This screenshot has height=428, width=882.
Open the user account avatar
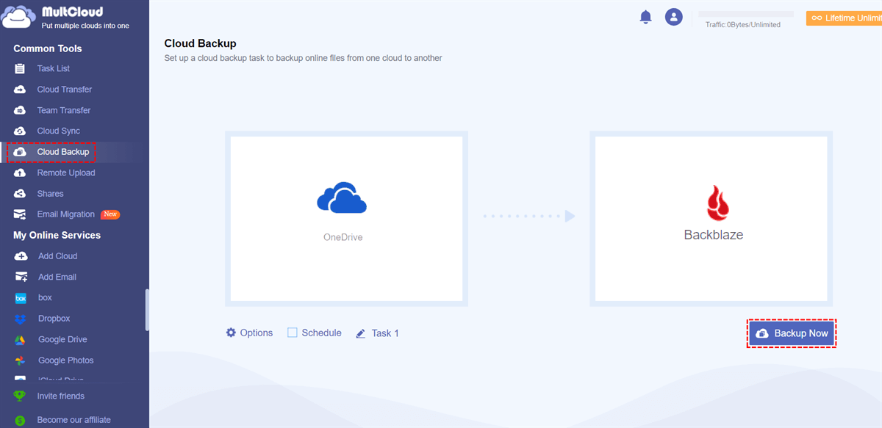coord(674,17)
